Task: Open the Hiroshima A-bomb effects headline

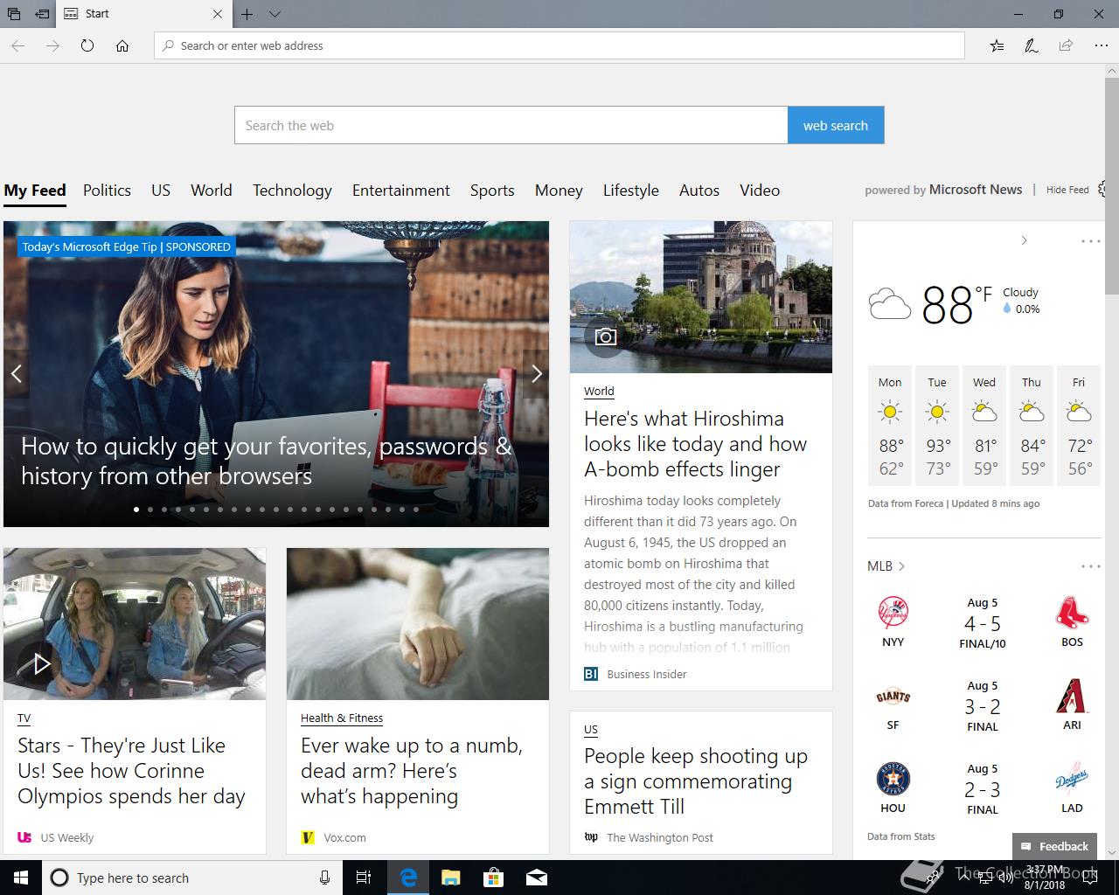Action: click(695, 444)
